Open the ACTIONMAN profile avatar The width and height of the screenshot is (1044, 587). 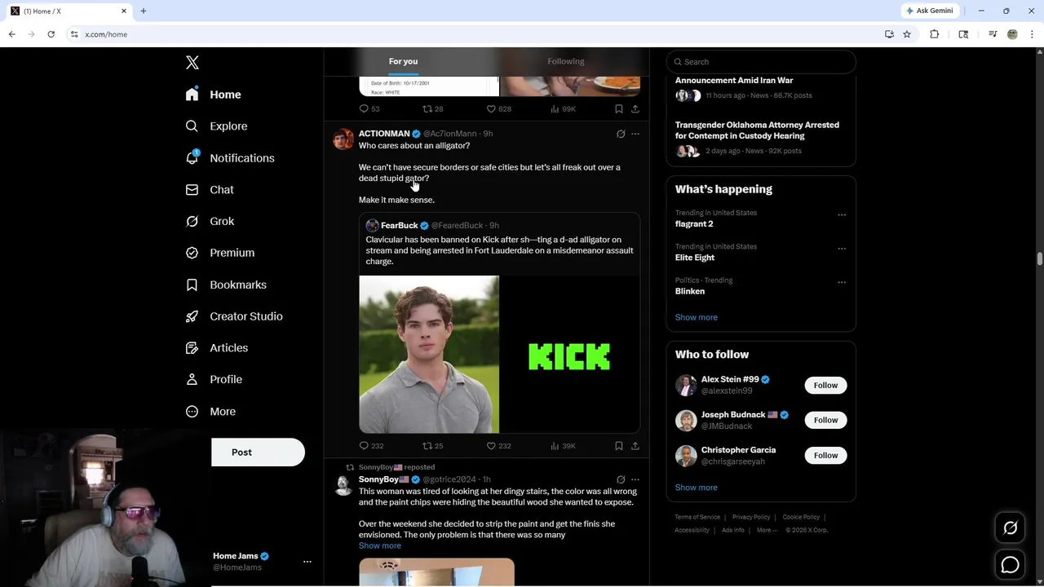point(343,139)
